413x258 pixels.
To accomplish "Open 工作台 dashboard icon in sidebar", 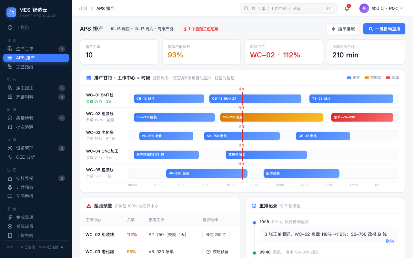I will [10, 27].
